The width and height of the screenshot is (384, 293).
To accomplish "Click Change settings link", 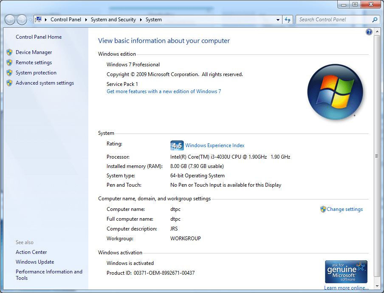I will [344, 209].
